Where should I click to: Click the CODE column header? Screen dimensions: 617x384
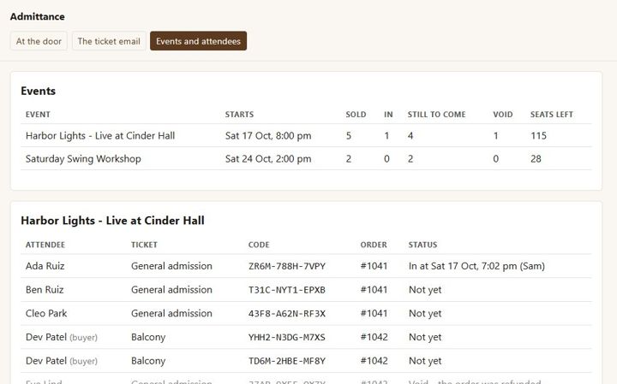259,245
